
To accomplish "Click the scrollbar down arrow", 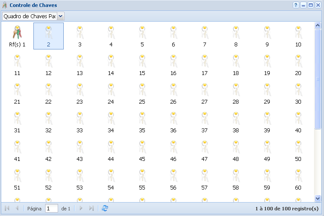I will pyautogui.click(x=318, y=198).
